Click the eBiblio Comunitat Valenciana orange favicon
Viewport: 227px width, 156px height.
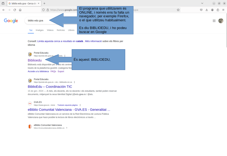[30, 126]
